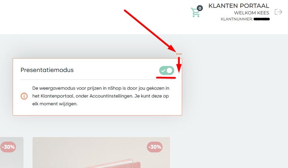288x168 pixels.
Task: Open the pink book product thumbnail
Action: tap(101, 152)
